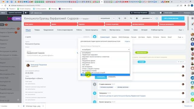Choose 'Недозвон после контакта с клиентом' option

pos(105,57)
